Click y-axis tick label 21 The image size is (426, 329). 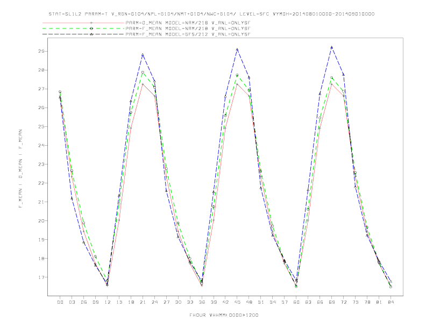pos(42,202)
